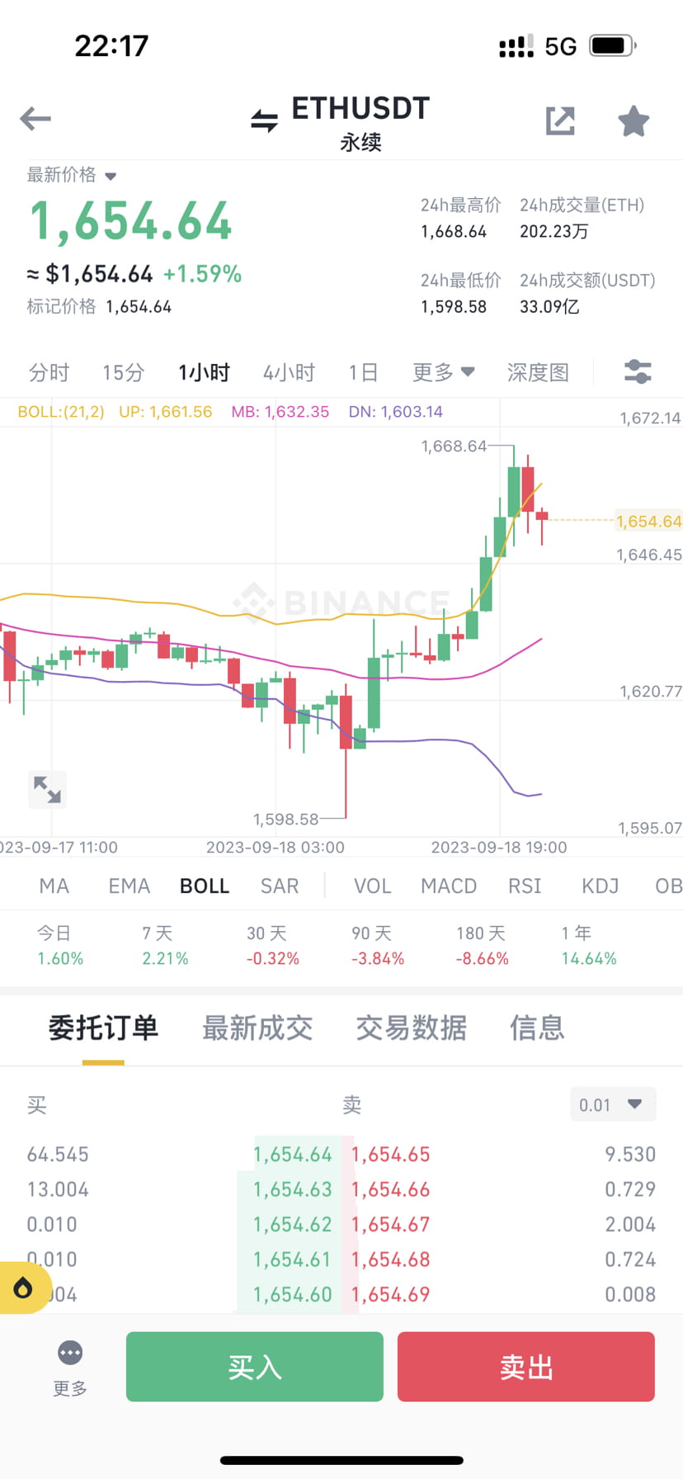Viewport: 683px width, 1479px height.
Task: Open the 交易数据 trading data tab
Action: click(x=411, y=1028)
